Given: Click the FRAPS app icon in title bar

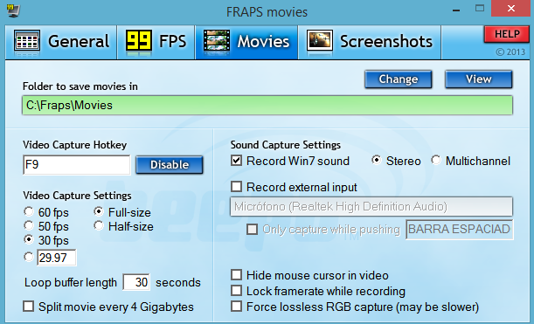Looking at the screenshot, I should click(x=14, y=10).
